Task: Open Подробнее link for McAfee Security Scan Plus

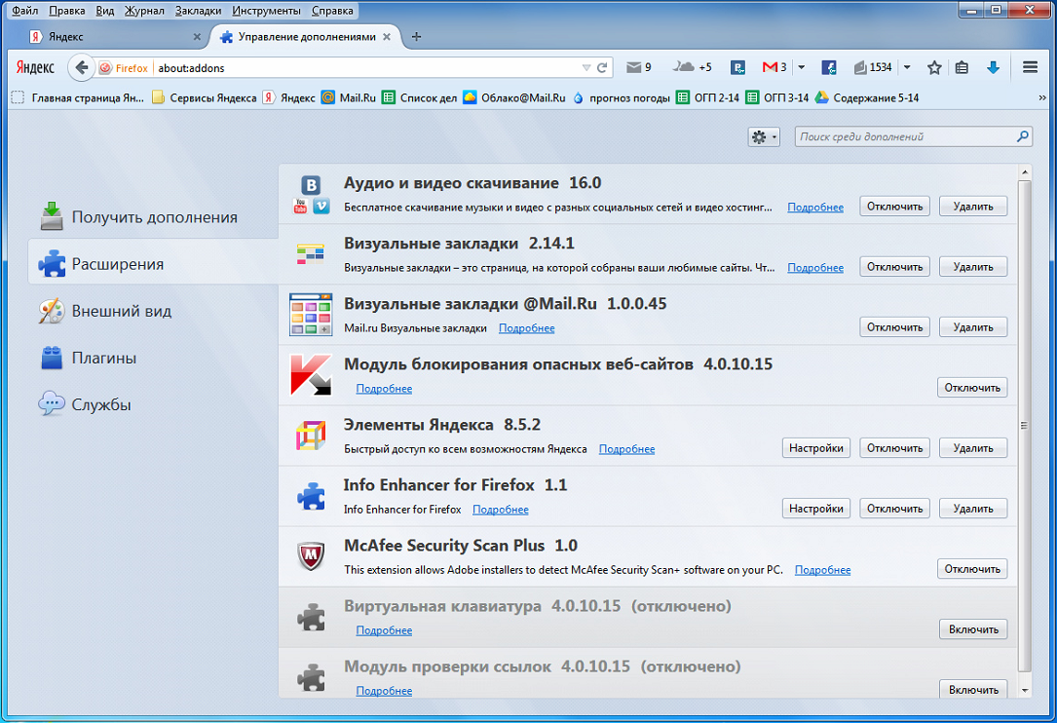Action: click(822, 570)
